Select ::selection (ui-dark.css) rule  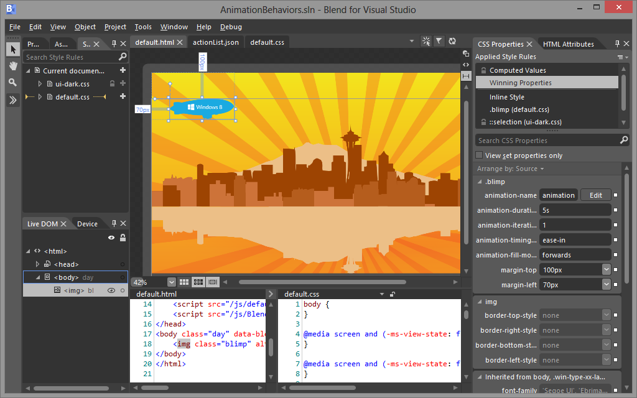[547, 122]
